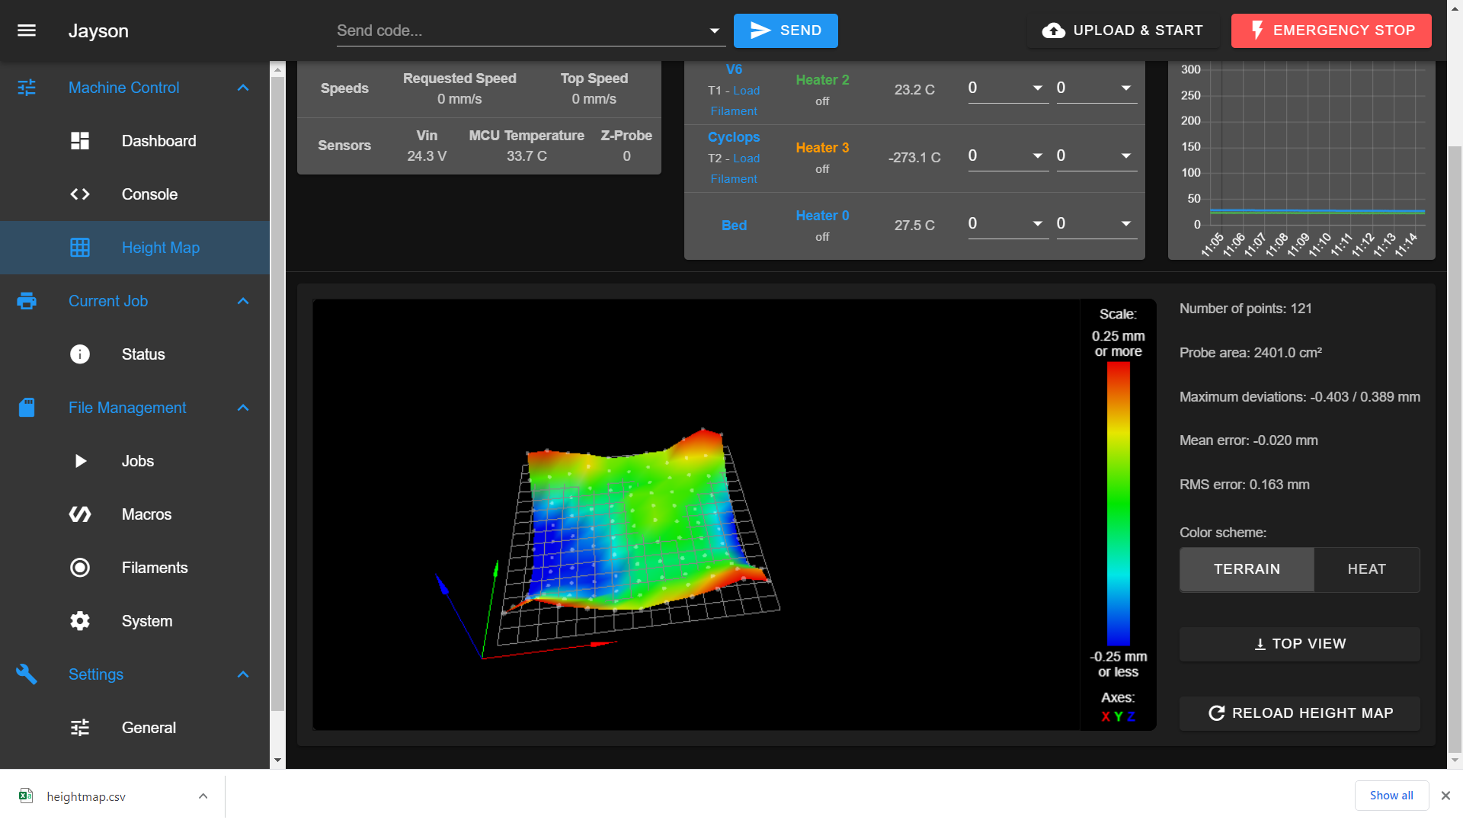Image resolution: width=1463 pixels, height=823 pixels.
Task: Open Heater 2 standby temperature dropdown
Action: (1126, 88)
